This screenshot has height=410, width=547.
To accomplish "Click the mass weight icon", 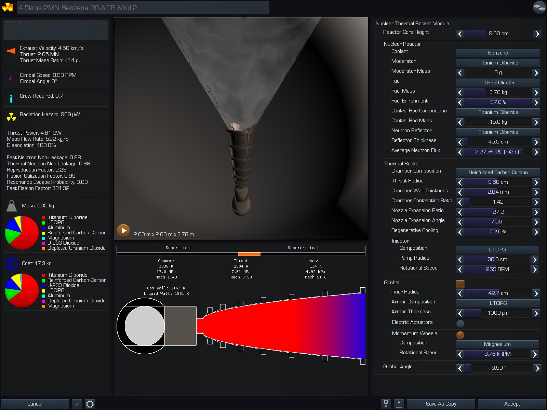I will tap(12, 206).
